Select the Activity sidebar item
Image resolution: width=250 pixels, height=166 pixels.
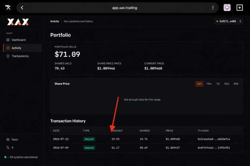(22, 48)
